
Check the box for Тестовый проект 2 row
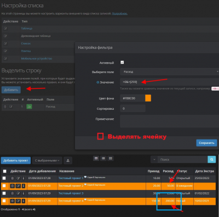(x=4, y=186)
